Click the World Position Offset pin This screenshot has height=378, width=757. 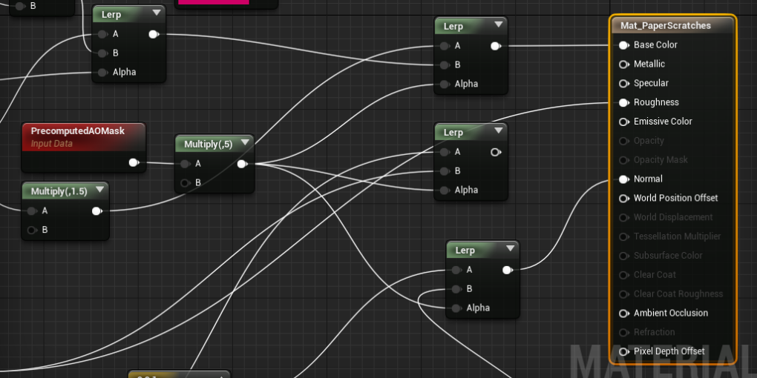click(x=623, y=198)
